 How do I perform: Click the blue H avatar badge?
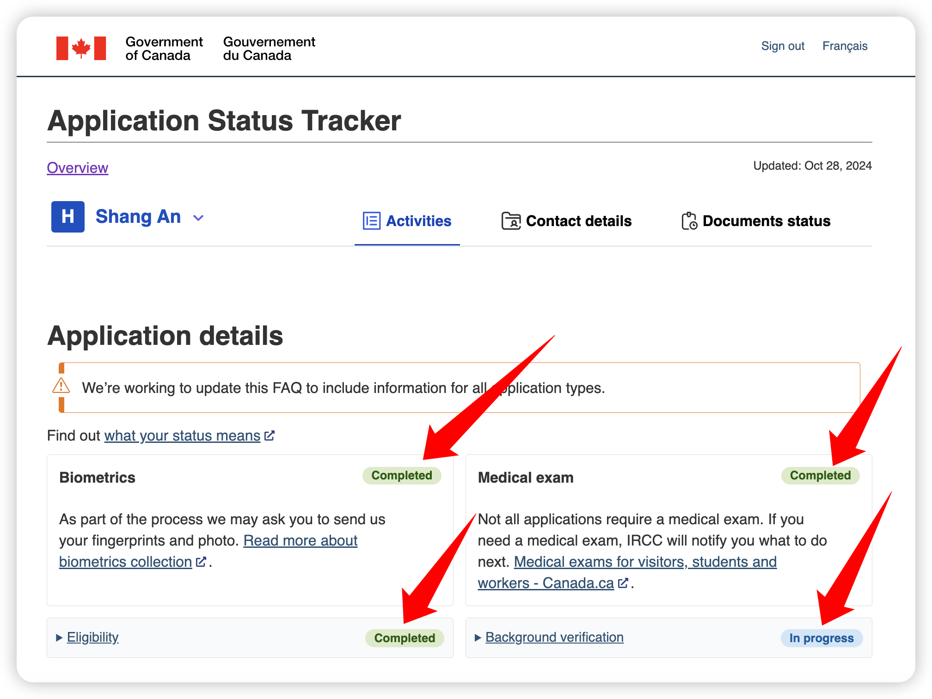coord(68,217)
